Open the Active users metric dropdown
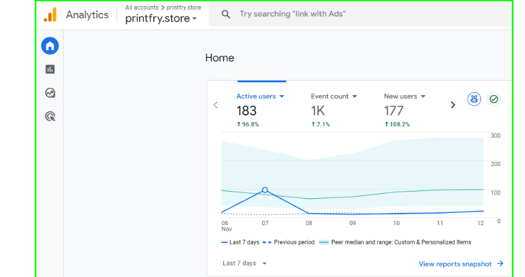This screenshot has height=277, width=525. click(x=260, y=96)
